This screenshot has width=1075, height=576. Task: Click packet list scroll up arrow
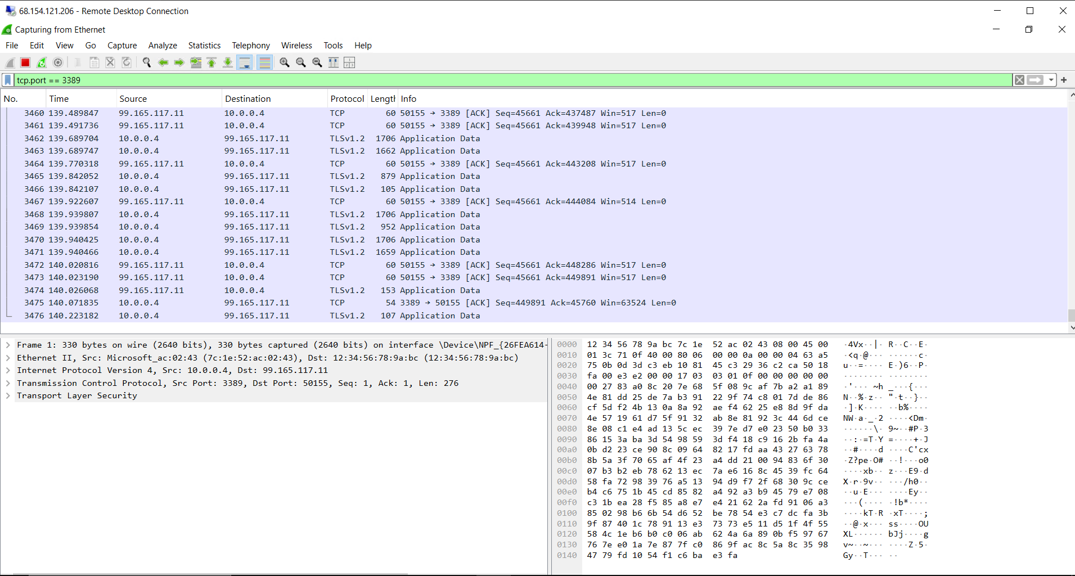[x=1071, y=96]
